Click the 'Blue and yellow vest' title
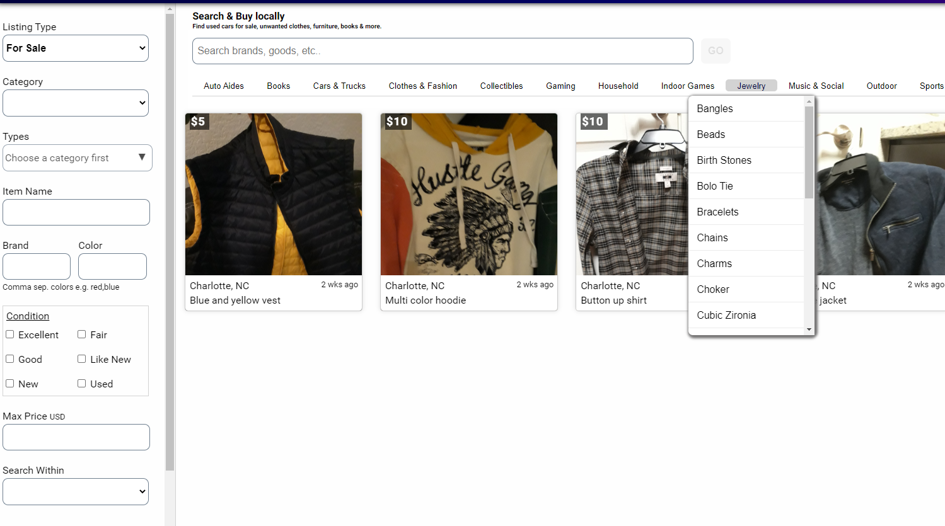 235,300
